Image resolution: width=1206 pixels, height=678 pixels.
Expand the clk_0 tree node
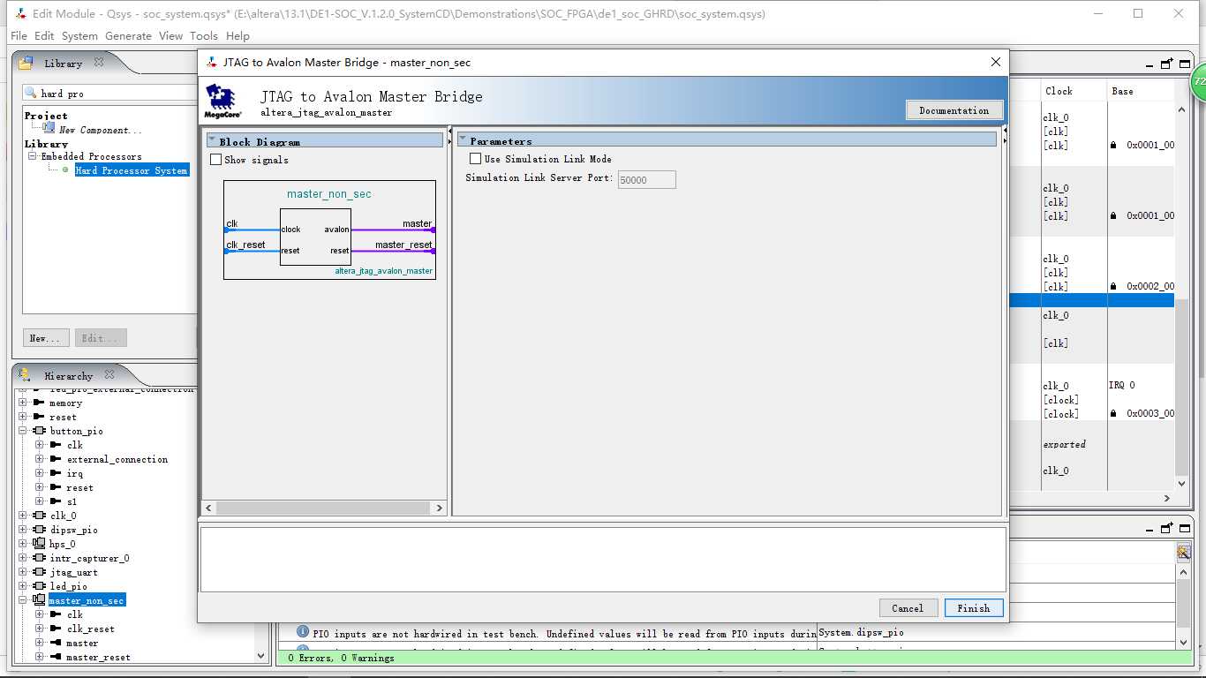point(23,516)
